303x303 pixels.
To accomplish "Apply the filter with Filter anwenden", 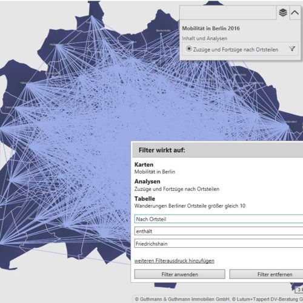I will click(x=180, y=275).
